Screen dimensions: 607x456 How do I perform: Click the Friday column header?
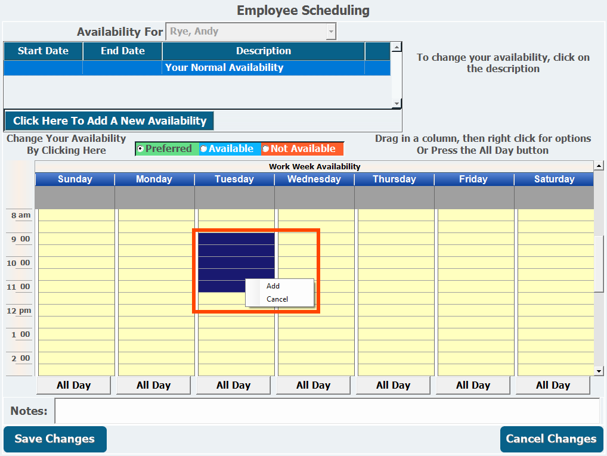(x=473, y=179)
